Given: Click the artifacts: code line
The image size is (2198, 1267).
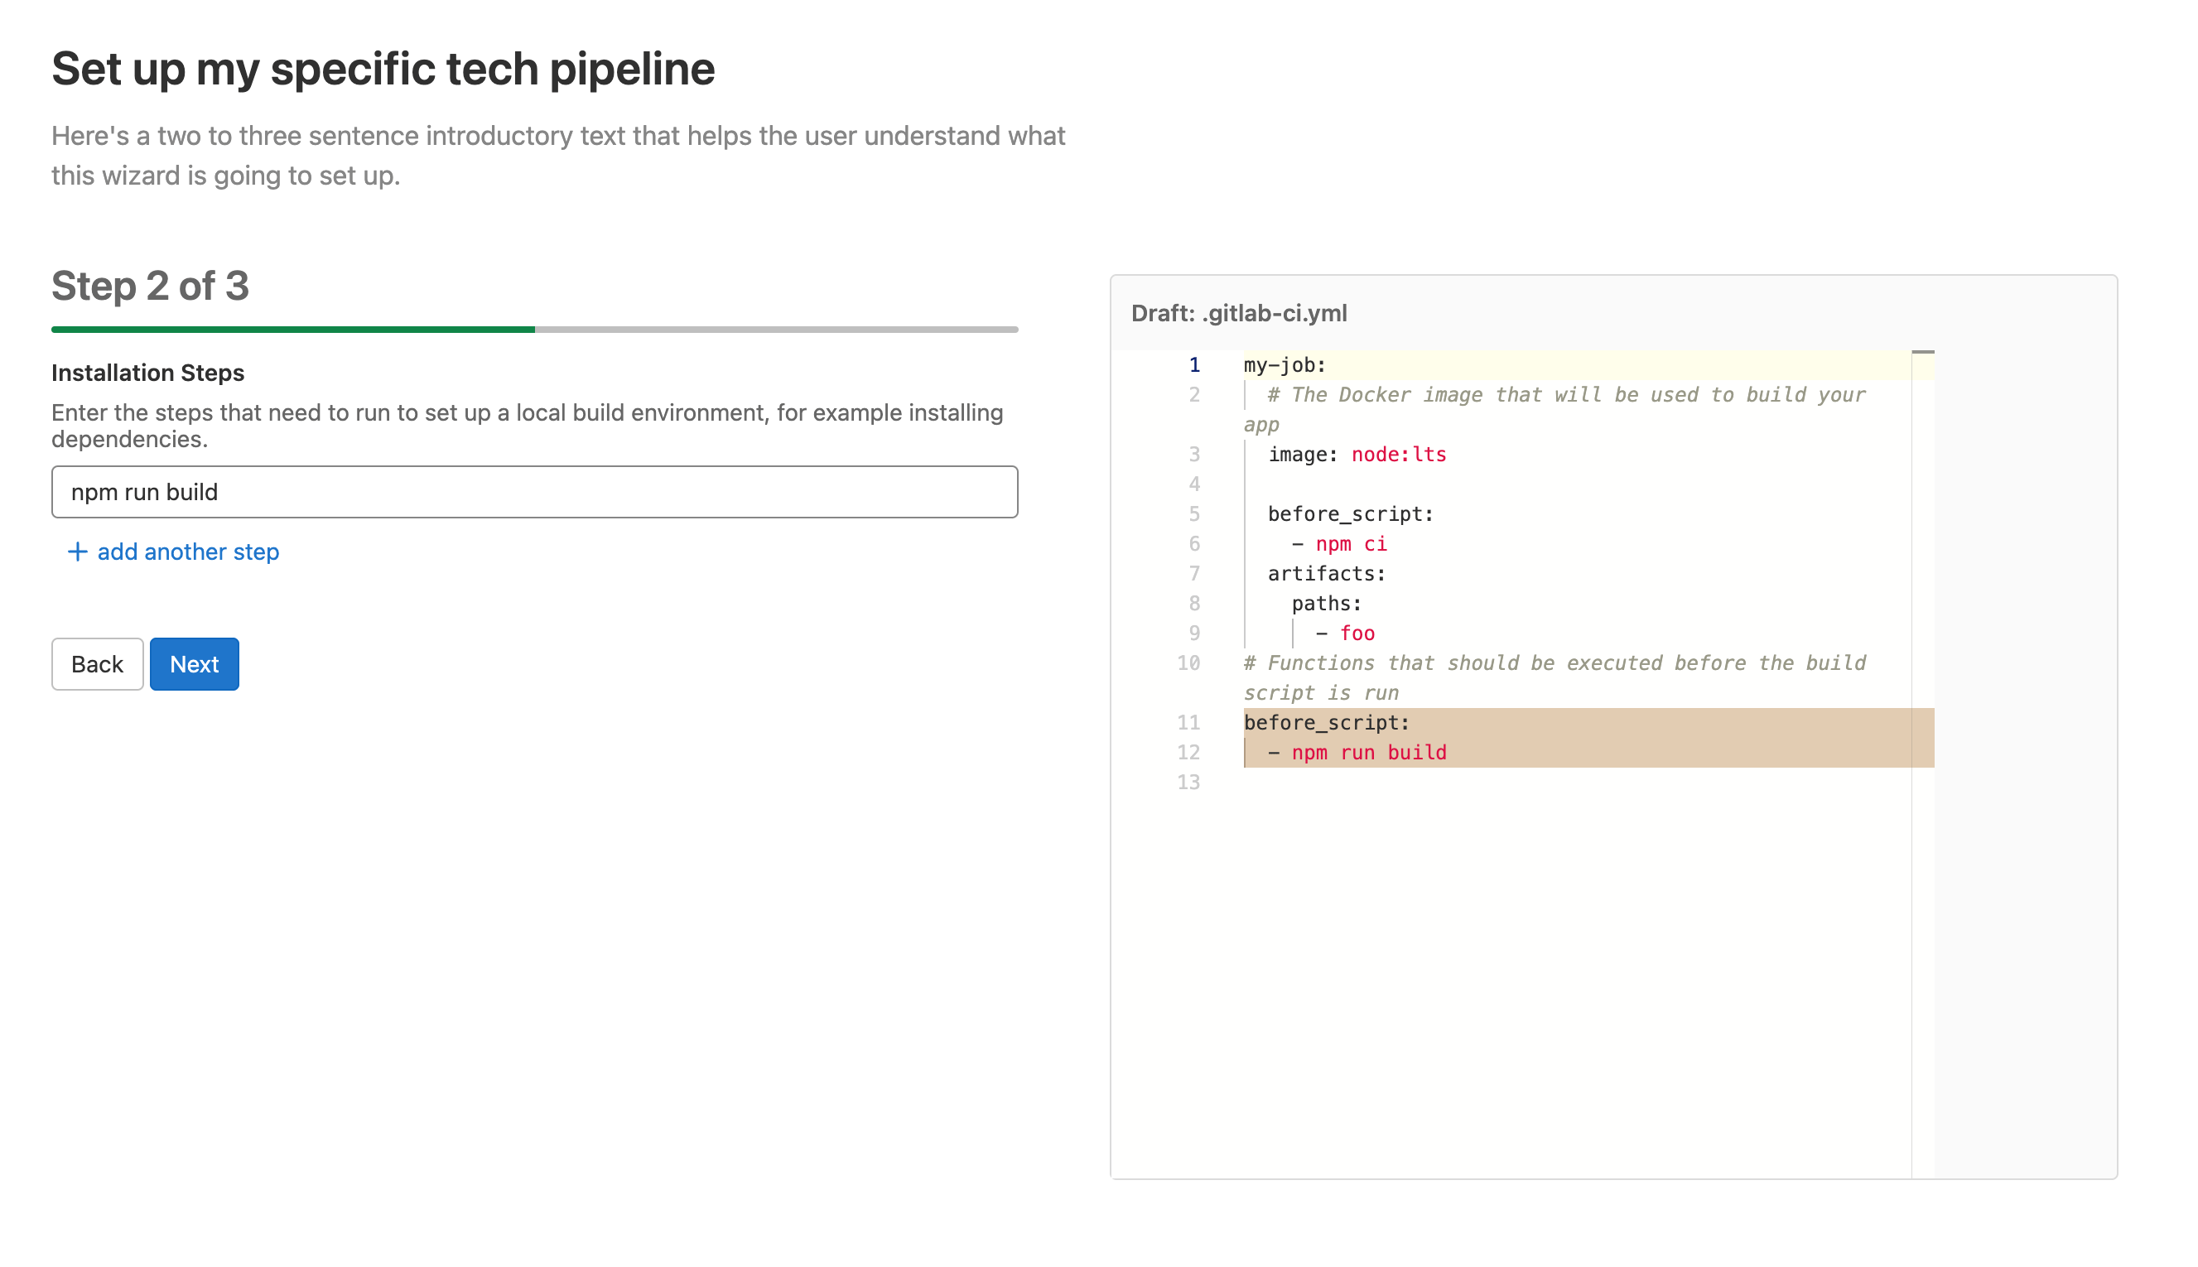Looking at the screenshot, I should (1326, 573).
